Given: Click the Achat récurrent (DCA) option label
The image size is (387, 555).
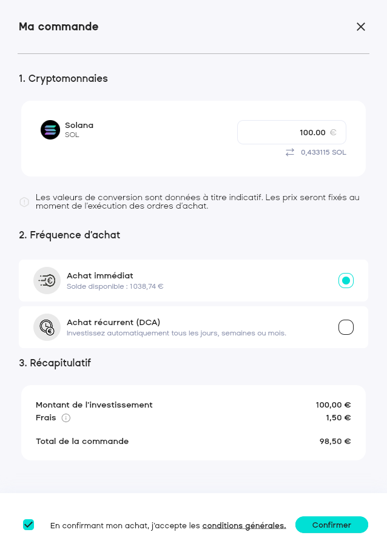Looking at the screenshot, I should [x=113, y=322].
